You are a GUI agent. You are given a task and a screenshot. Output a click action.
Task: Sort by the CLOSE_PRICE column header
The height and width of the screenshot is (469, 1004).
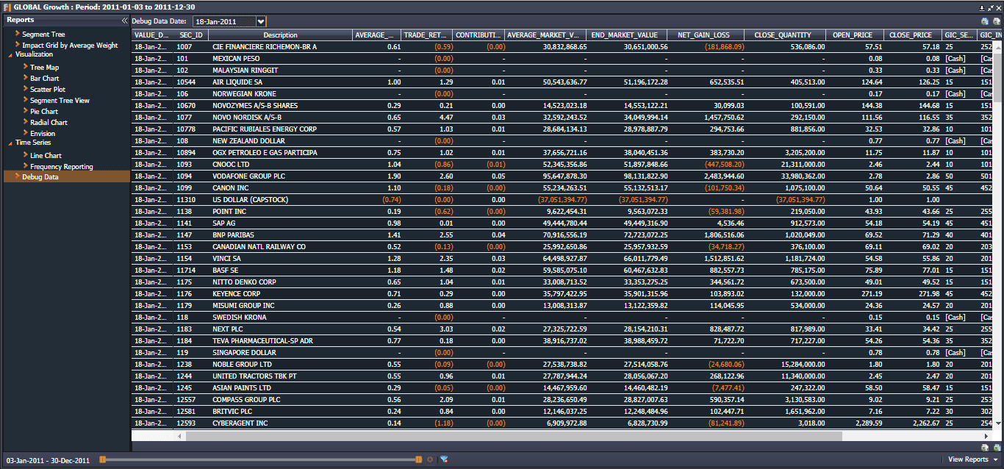[911, 35]
